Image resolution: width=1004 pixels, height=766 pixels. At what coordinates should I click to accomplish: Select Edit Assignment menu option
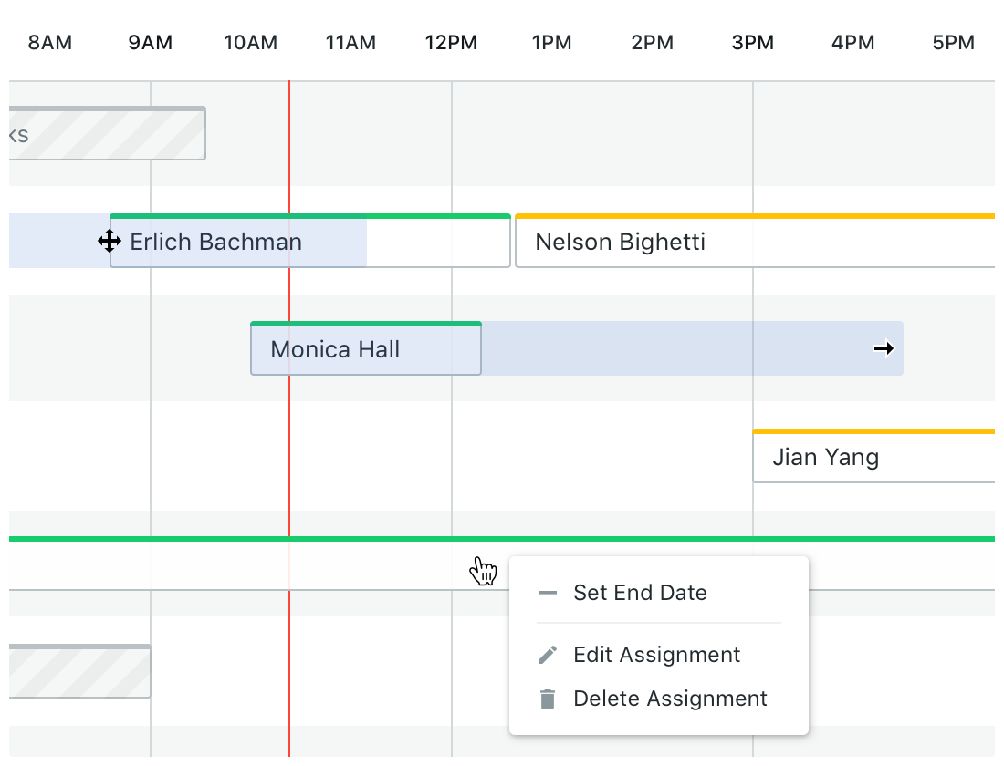[656, 655]
